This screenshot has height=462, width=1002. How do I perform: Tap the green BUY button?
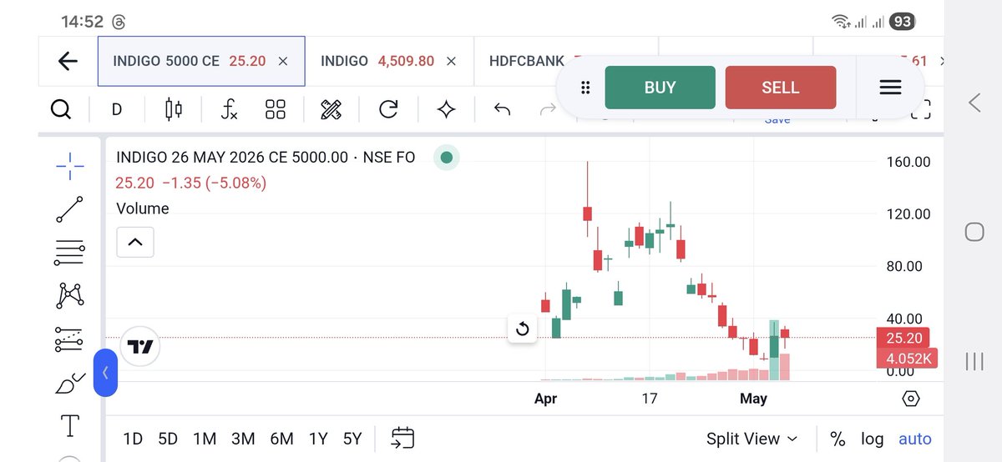click(x=660, y=88)
